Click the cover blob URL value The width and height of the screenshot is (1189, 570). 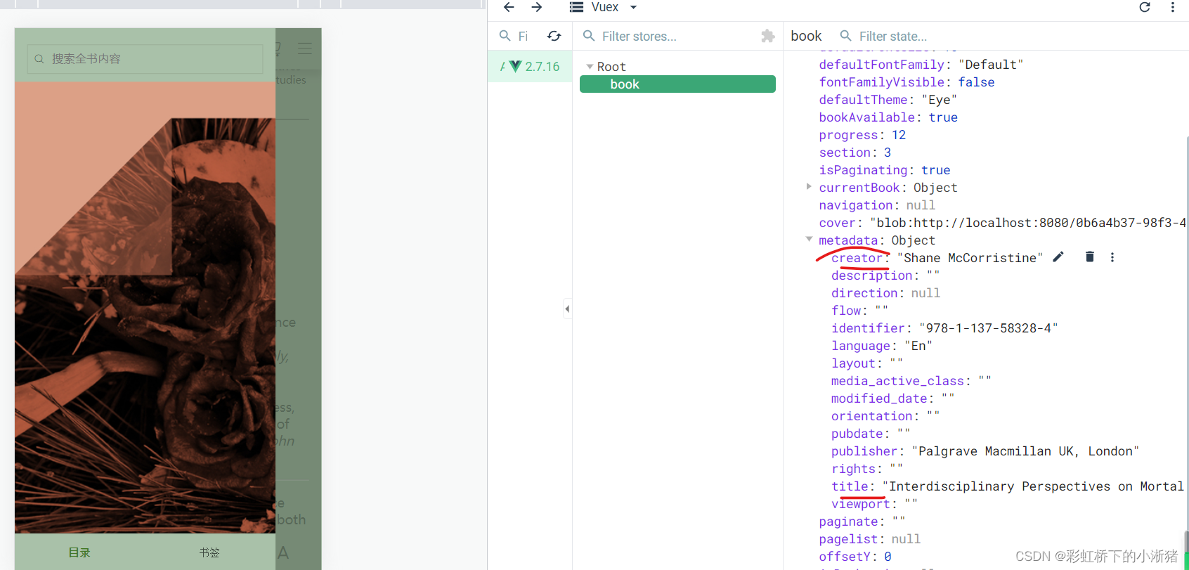(1028, 223)
